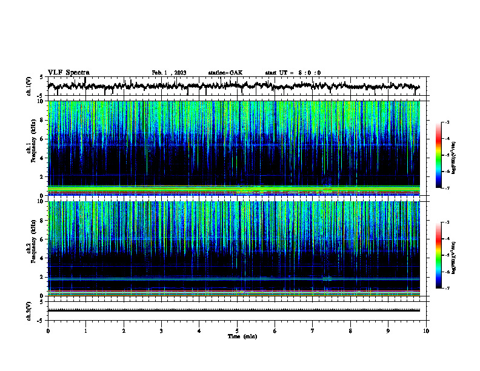Click the "2" tick on the Time axis

124,331
